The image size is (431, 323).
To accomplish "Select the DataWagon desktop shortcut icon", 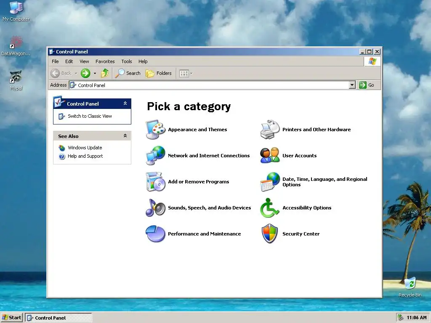I will pos(16,42).
